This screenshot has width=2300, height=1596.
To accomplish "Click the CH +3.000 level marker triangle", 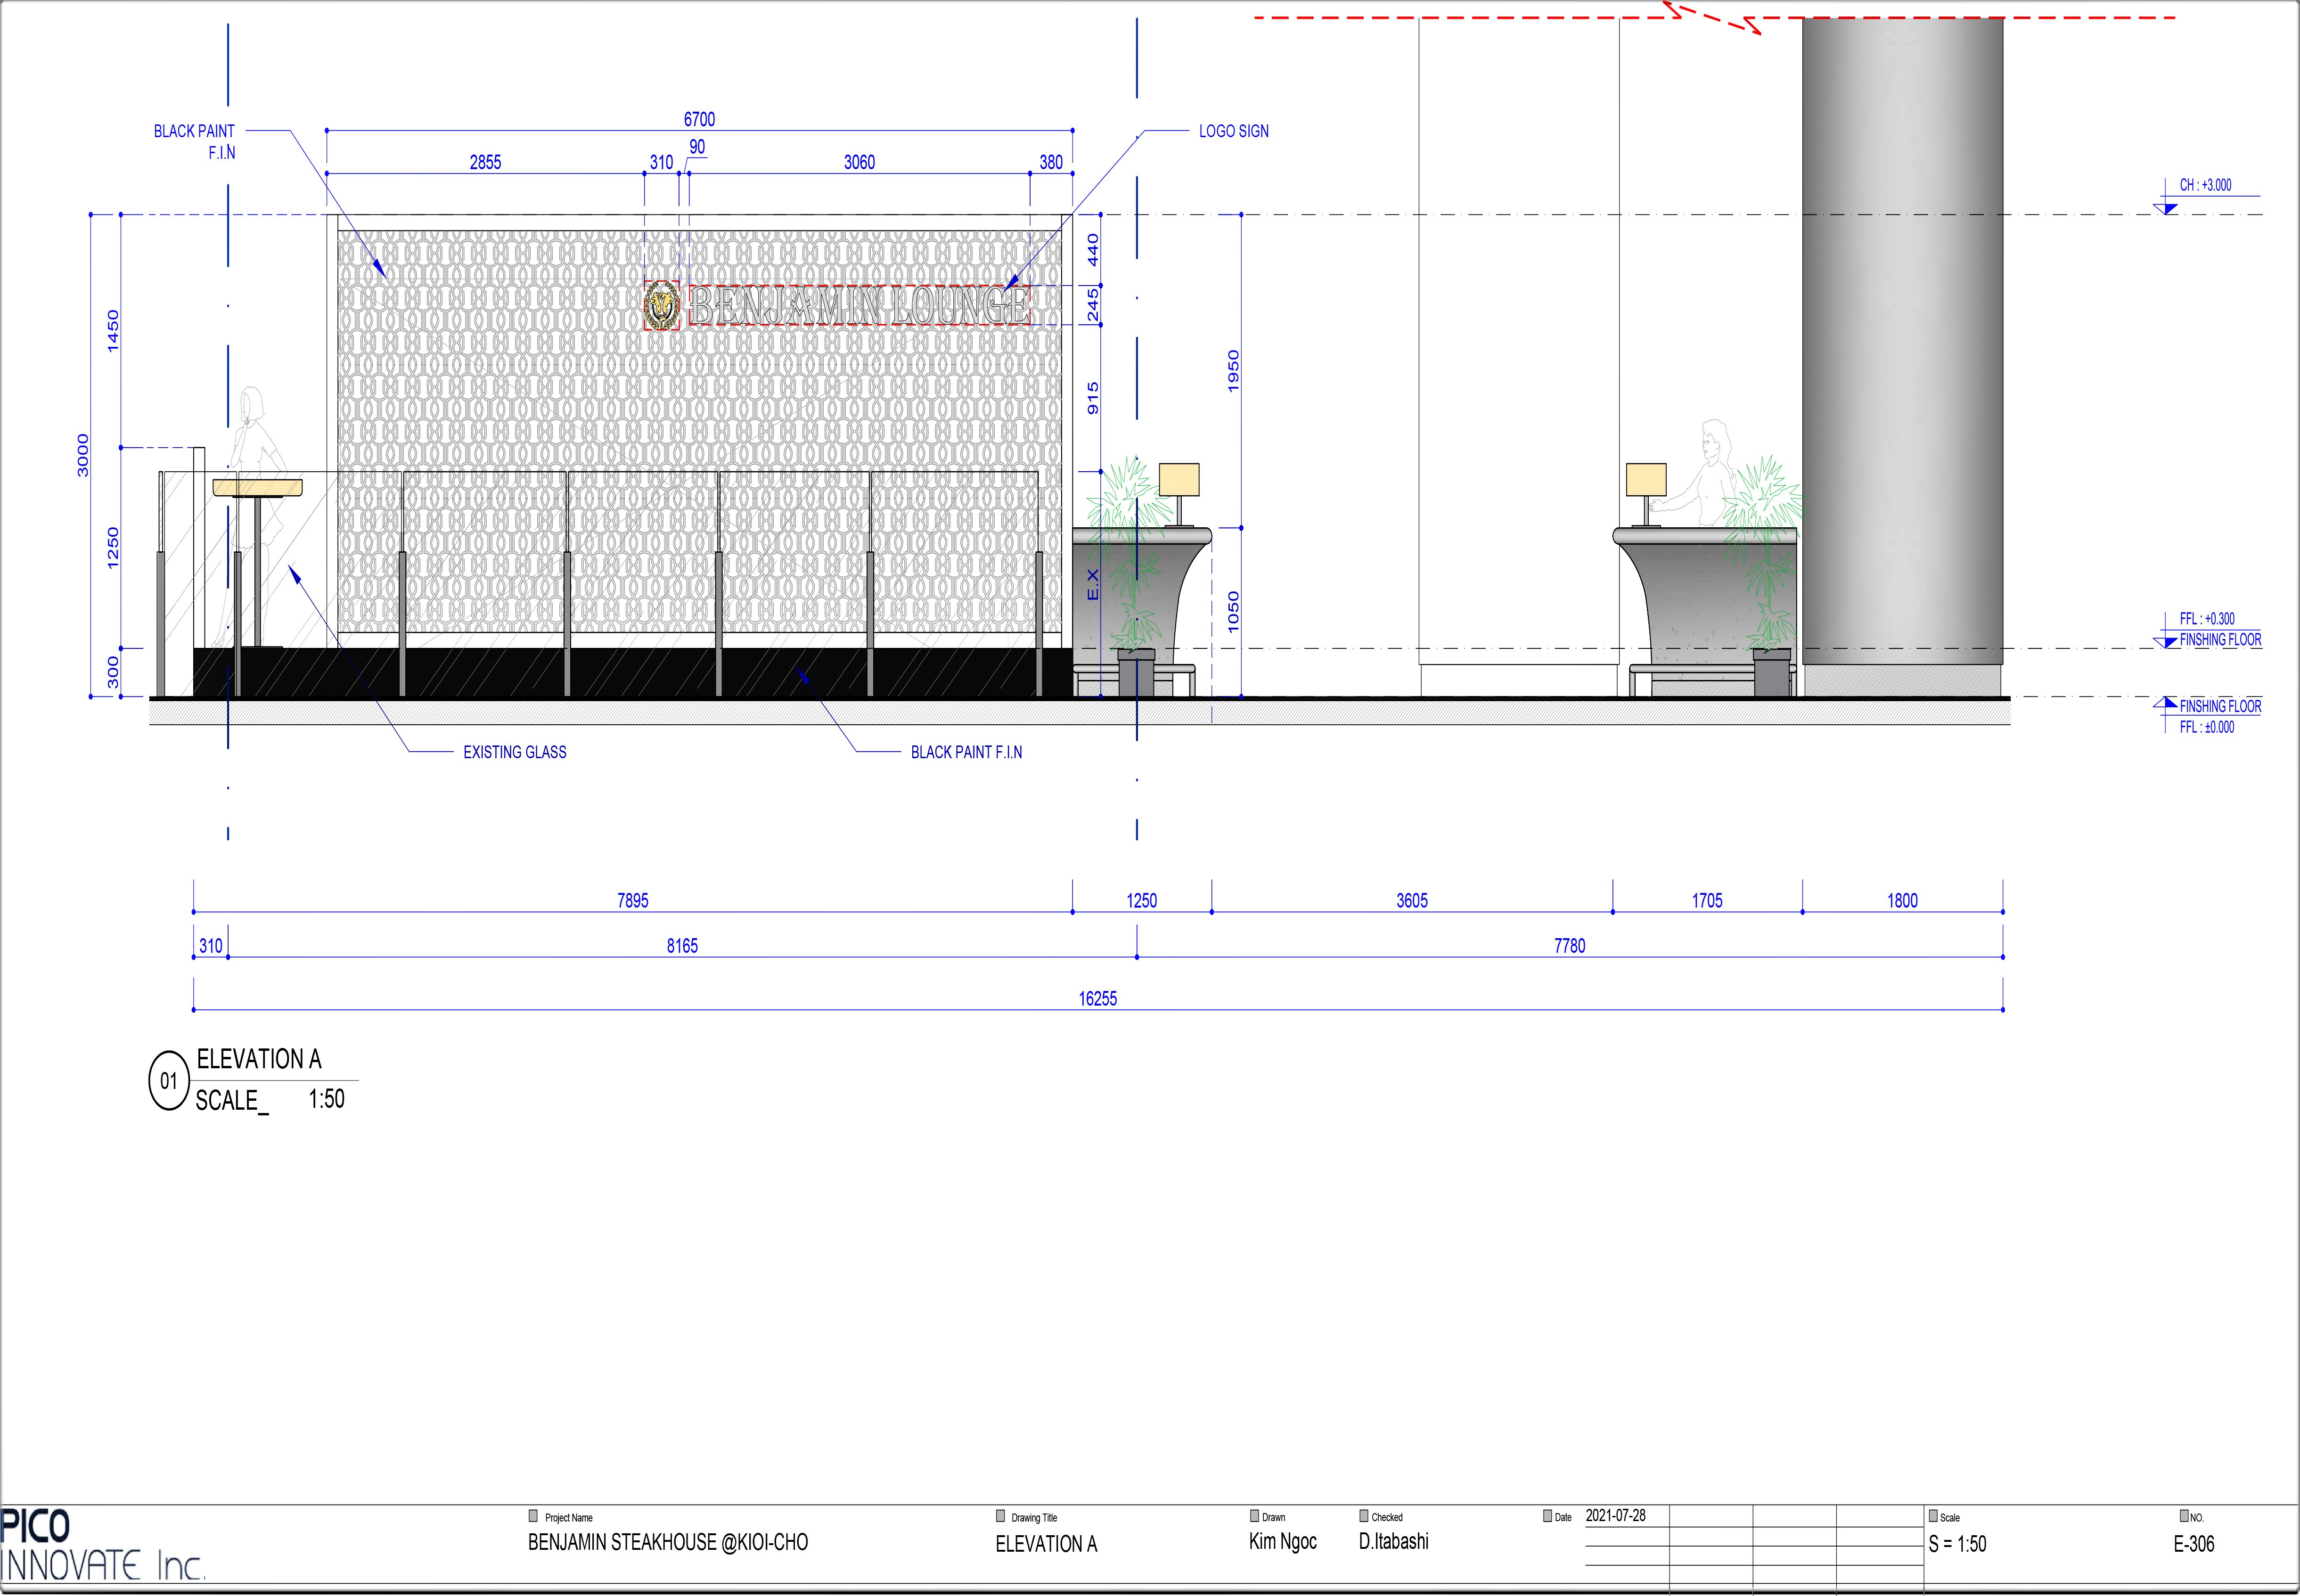I will tap(2165, 208).
